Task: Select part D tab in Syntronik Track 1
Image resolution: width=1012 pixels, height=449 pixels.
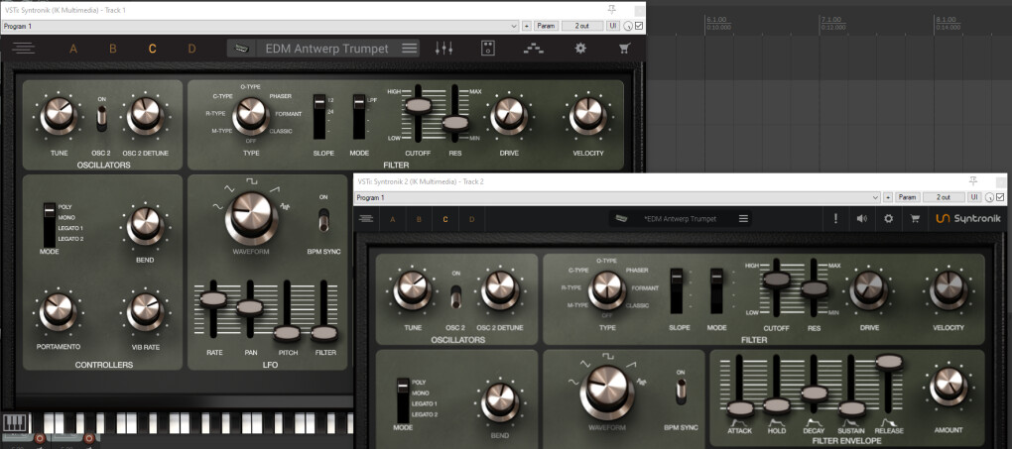Action: tap(191, 49)
